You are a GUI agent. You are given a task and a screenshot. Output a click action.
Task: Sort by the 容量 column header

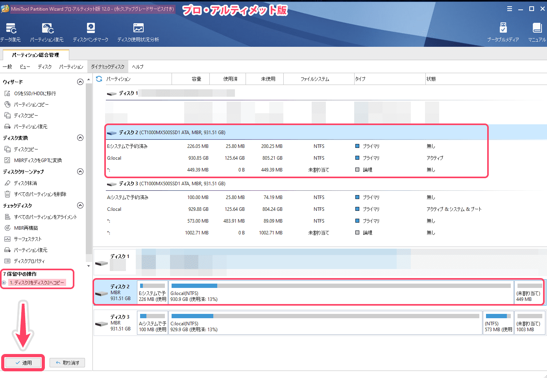click(x=191, y=79)
